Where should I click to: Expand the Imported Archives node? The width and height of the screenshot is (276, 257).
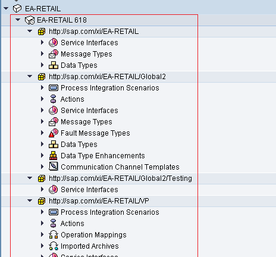(42, 246)
